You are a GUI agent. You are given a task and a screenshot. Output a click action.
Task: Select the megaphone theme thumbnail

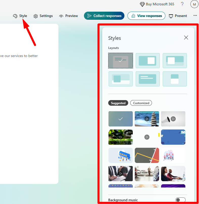(x=173, y=119)
